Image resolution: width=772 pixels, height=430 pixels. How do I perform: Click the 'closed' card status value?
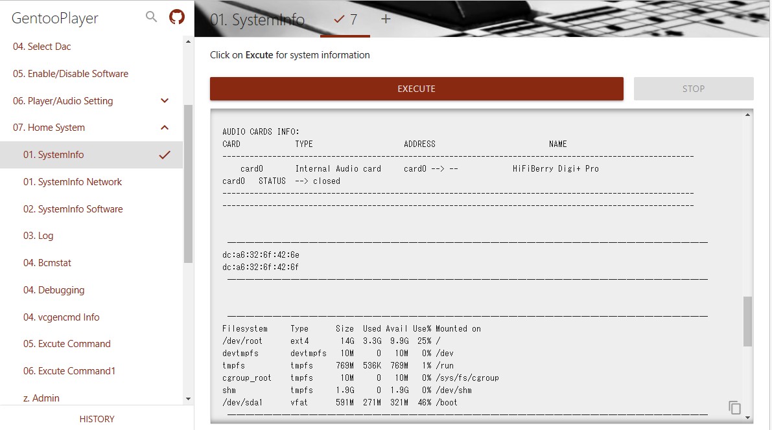pyautogui.click(x=327, y=181)
